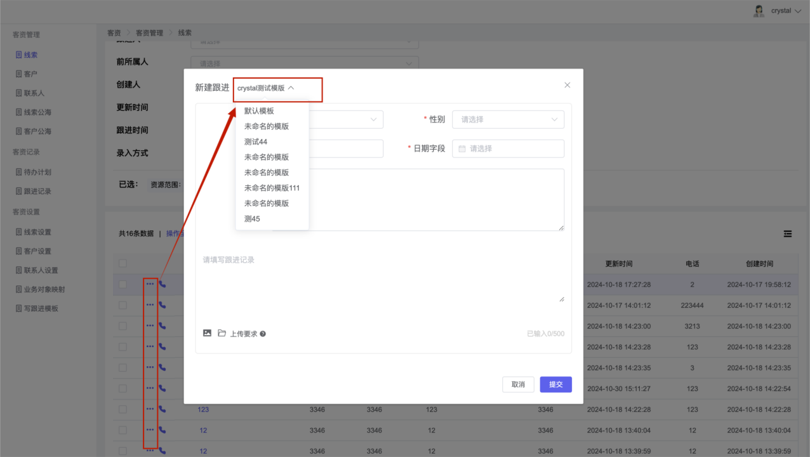
Task: Open more actions for row updated 2024-10-30 15:11:27
Action: pyautogui.click(x=150, y=388)
